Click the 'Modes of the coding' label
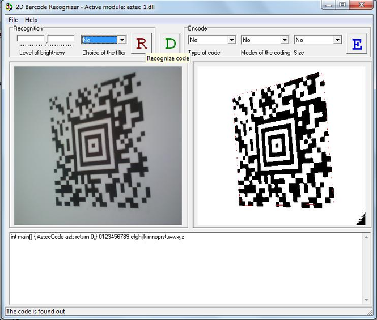The image size is (377, 320). tap(266, 53)
